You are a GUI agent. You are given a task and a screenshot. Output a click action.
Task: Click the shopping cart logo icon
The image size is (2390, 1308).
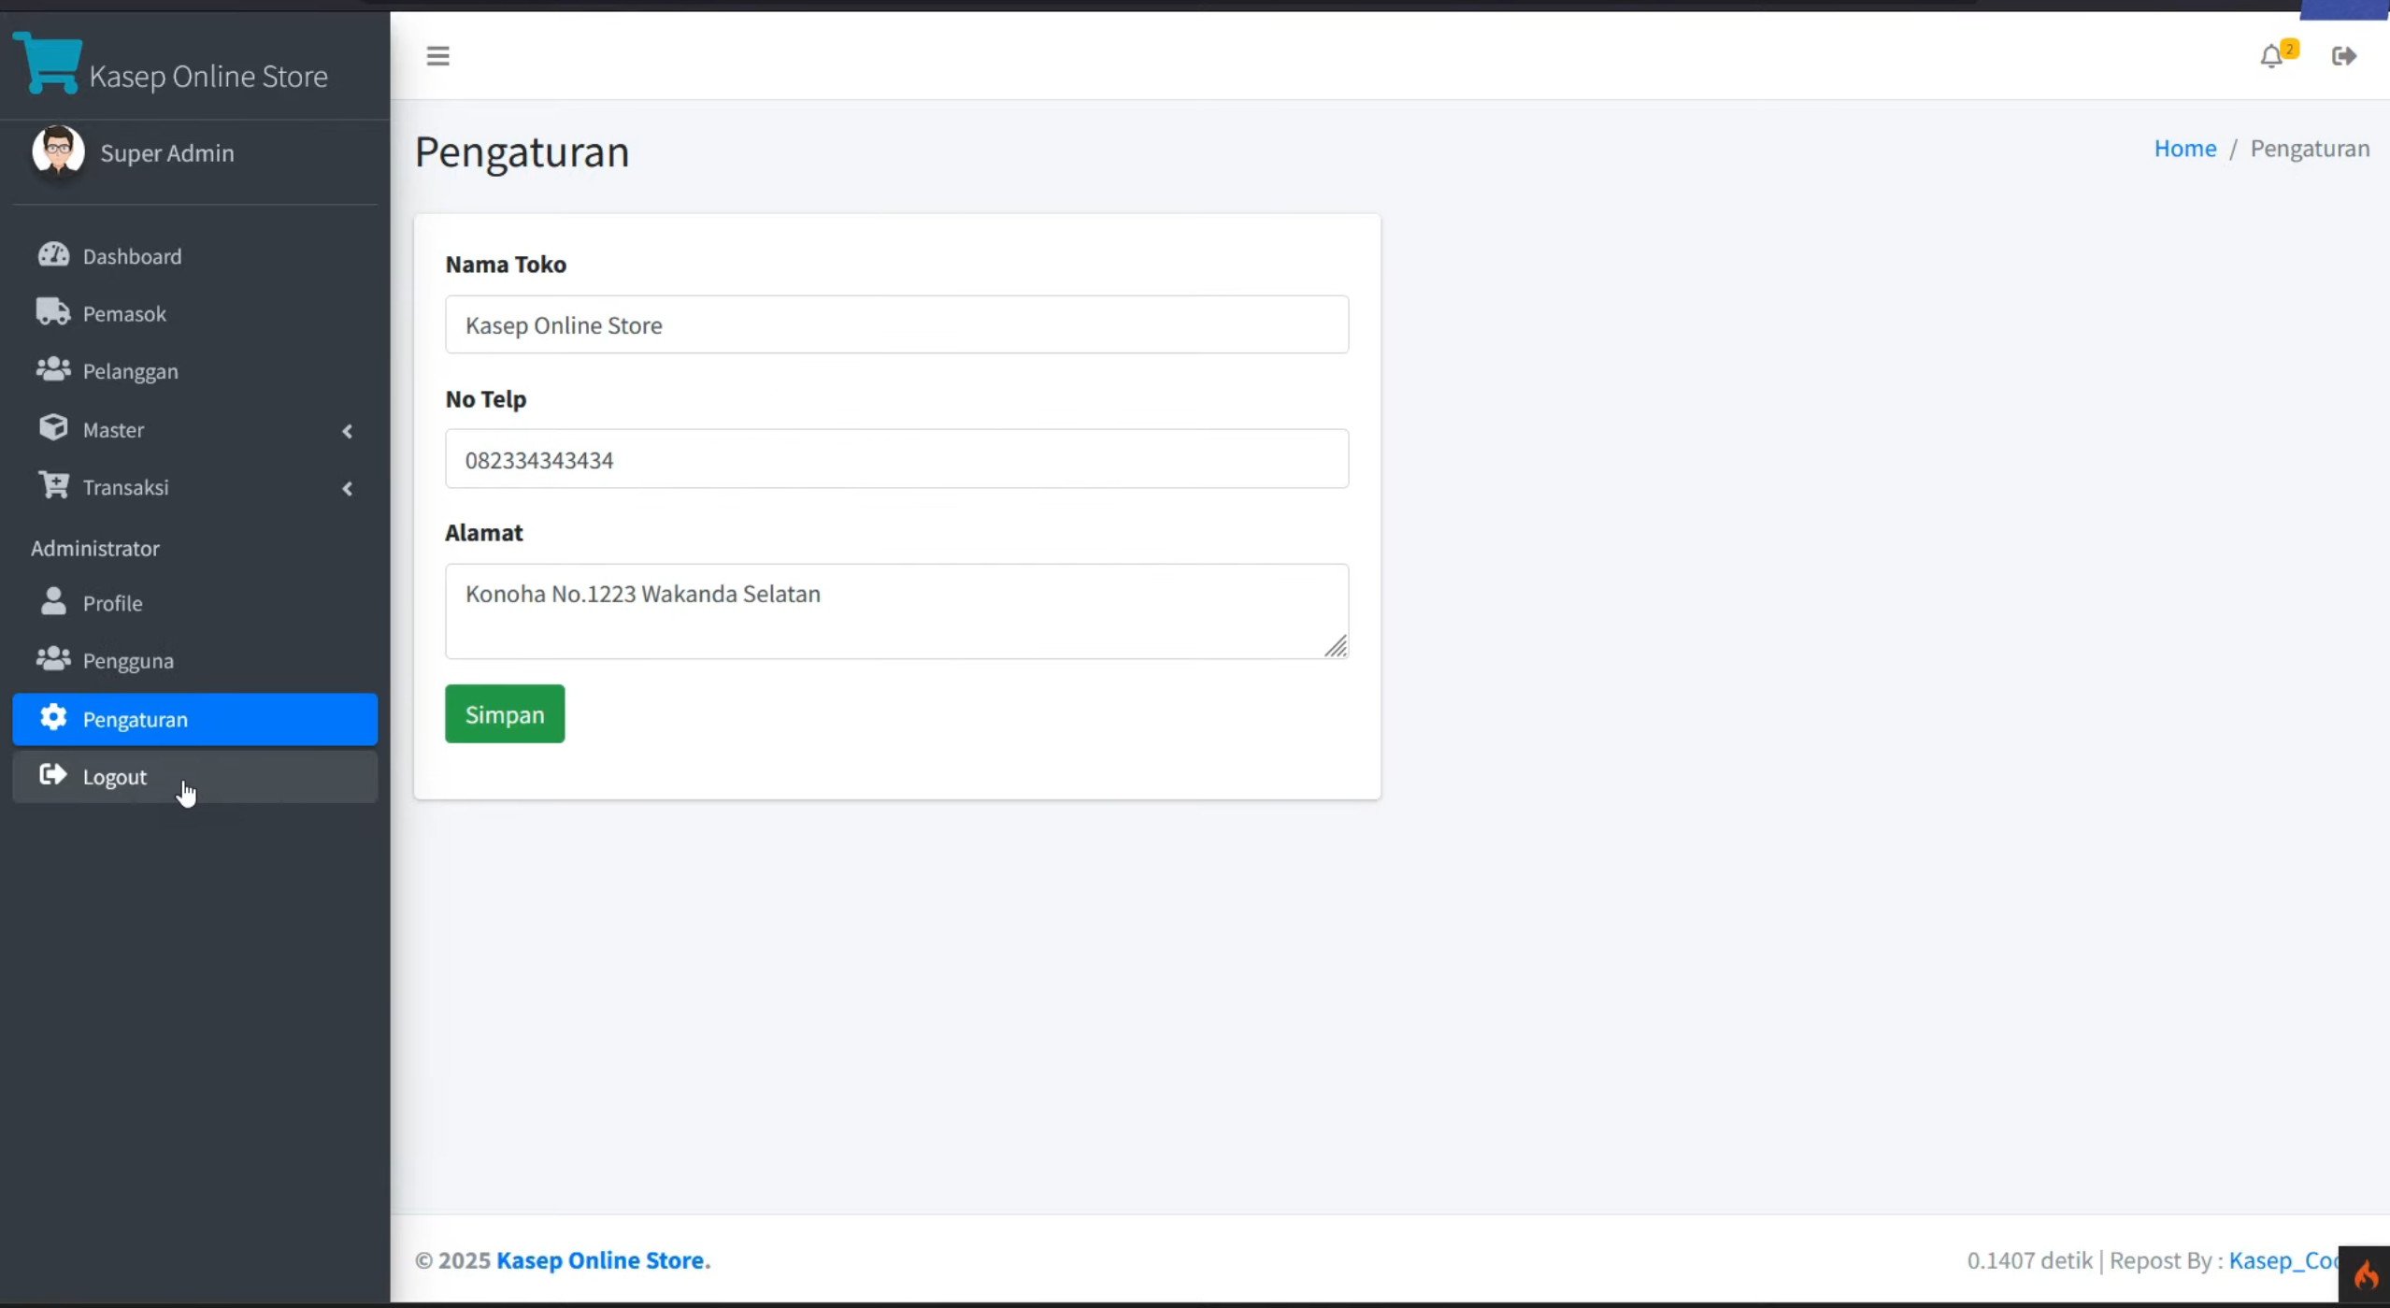48,63
